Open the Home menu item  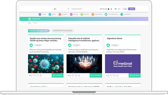(44, 14)
